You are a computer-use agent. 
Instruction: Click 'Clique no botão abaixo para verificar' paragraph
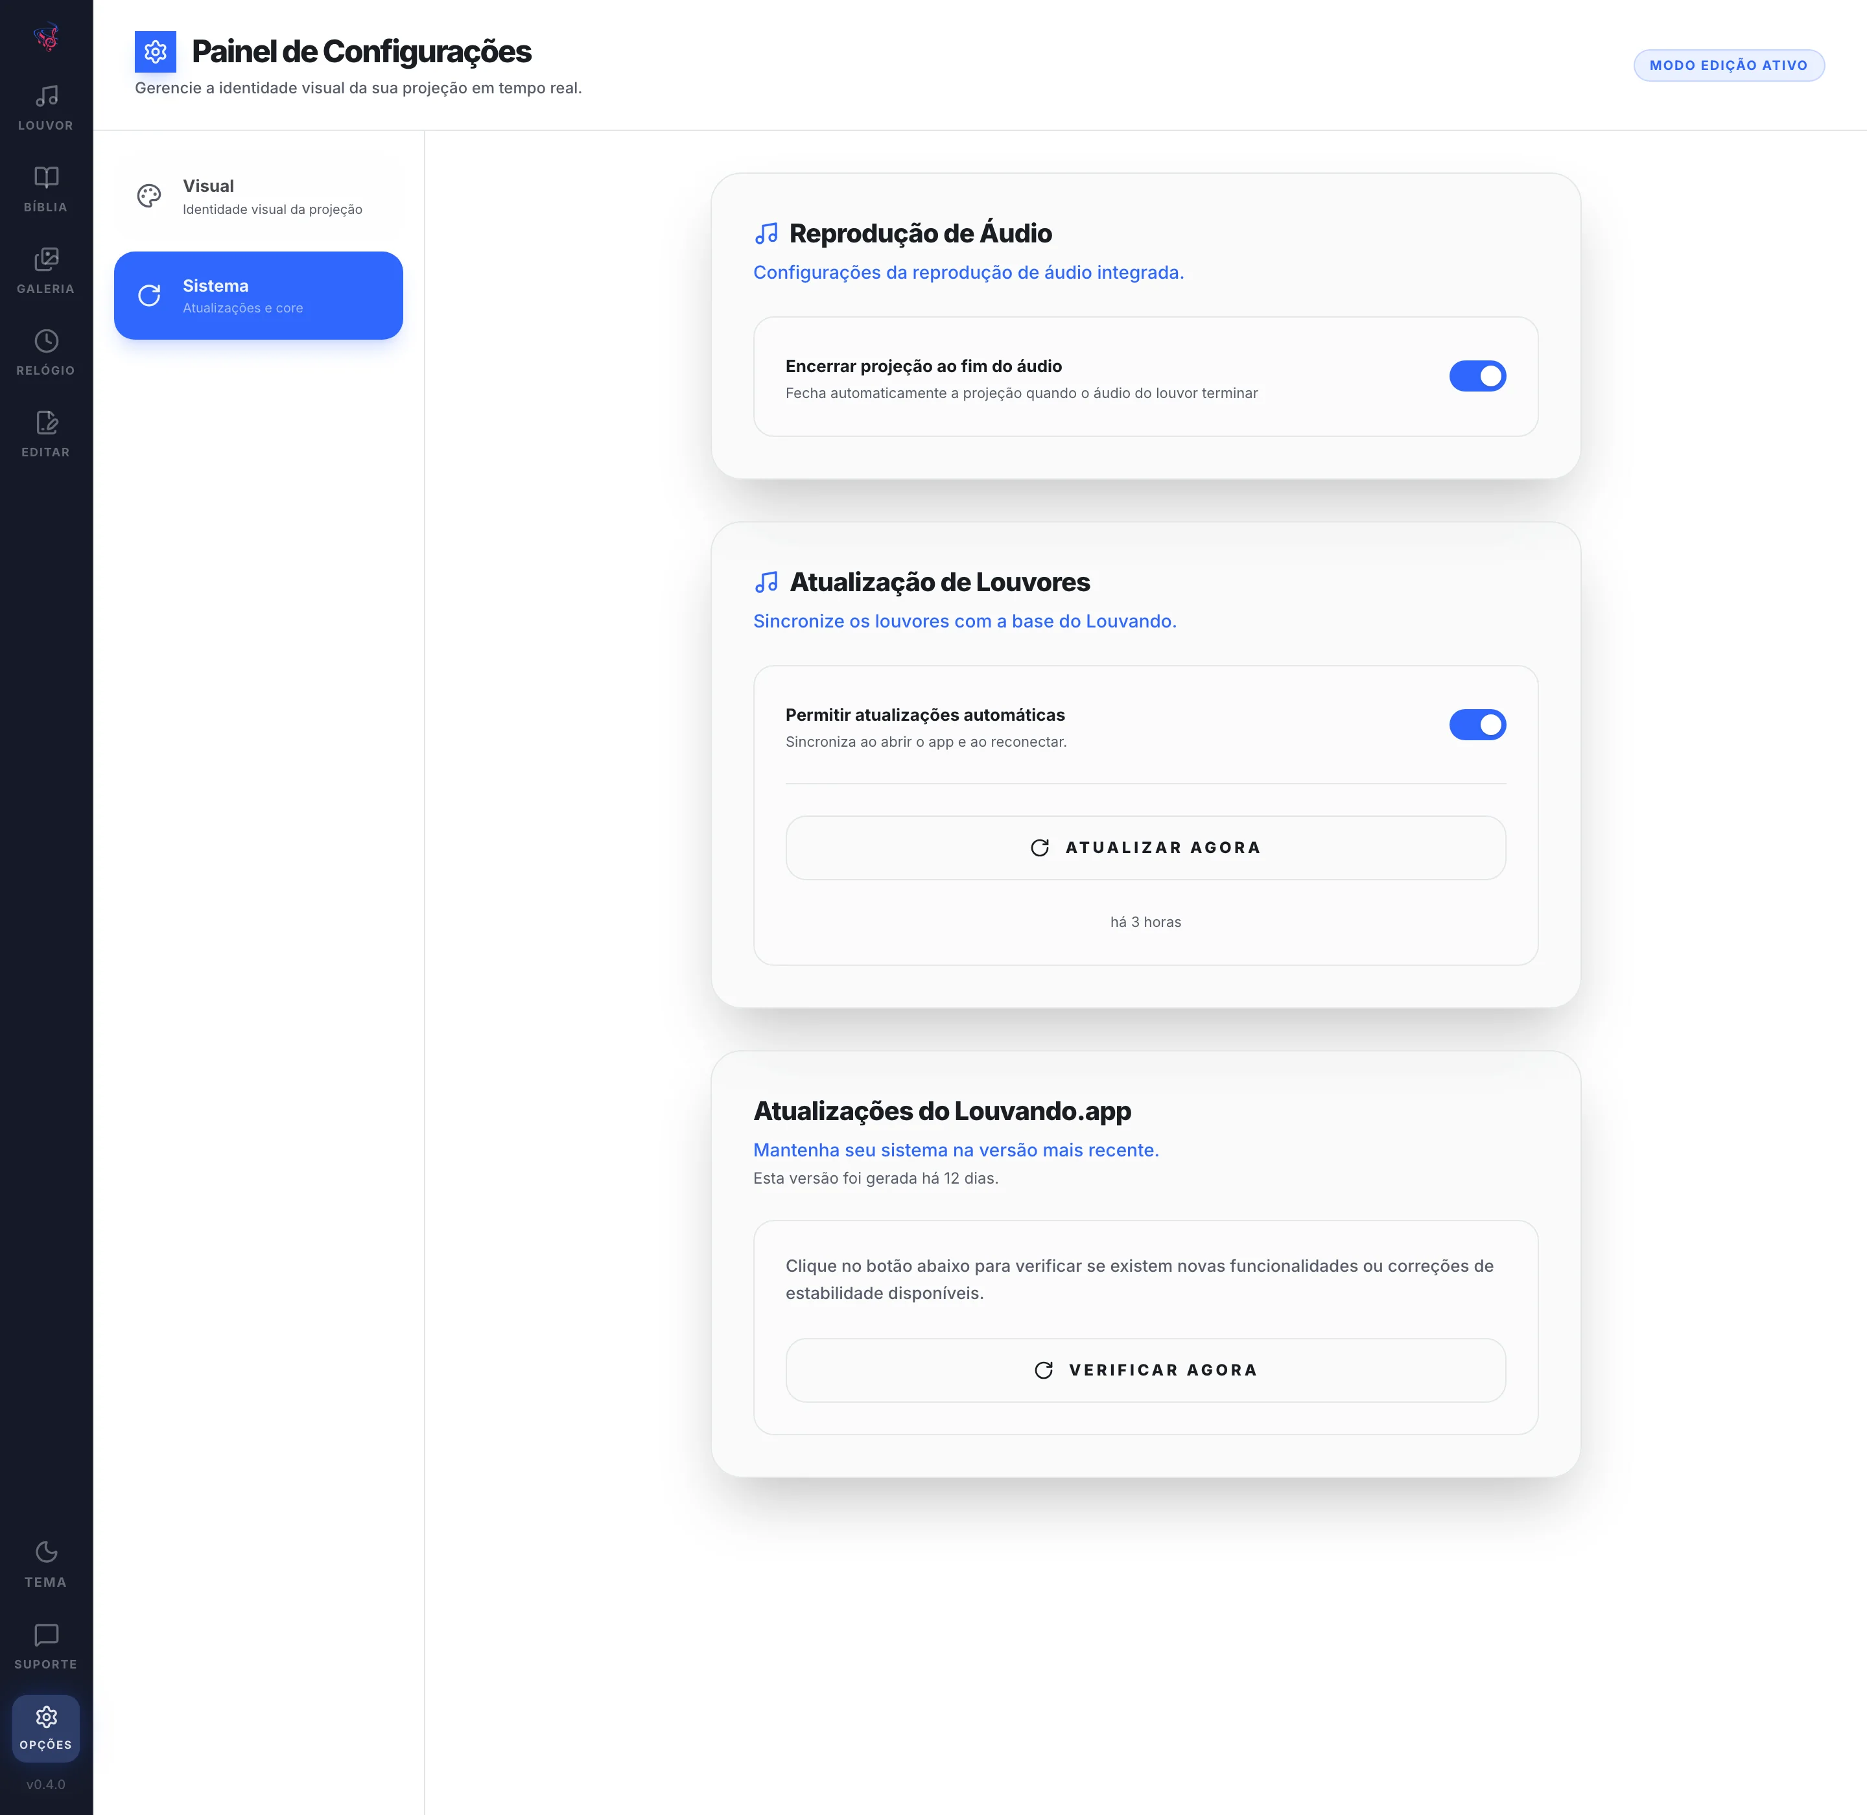point(1140,1280)
